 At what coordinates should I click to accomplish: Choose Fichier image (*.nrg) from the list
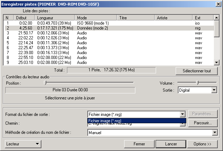pyautogui.click(x=136, y=121)
